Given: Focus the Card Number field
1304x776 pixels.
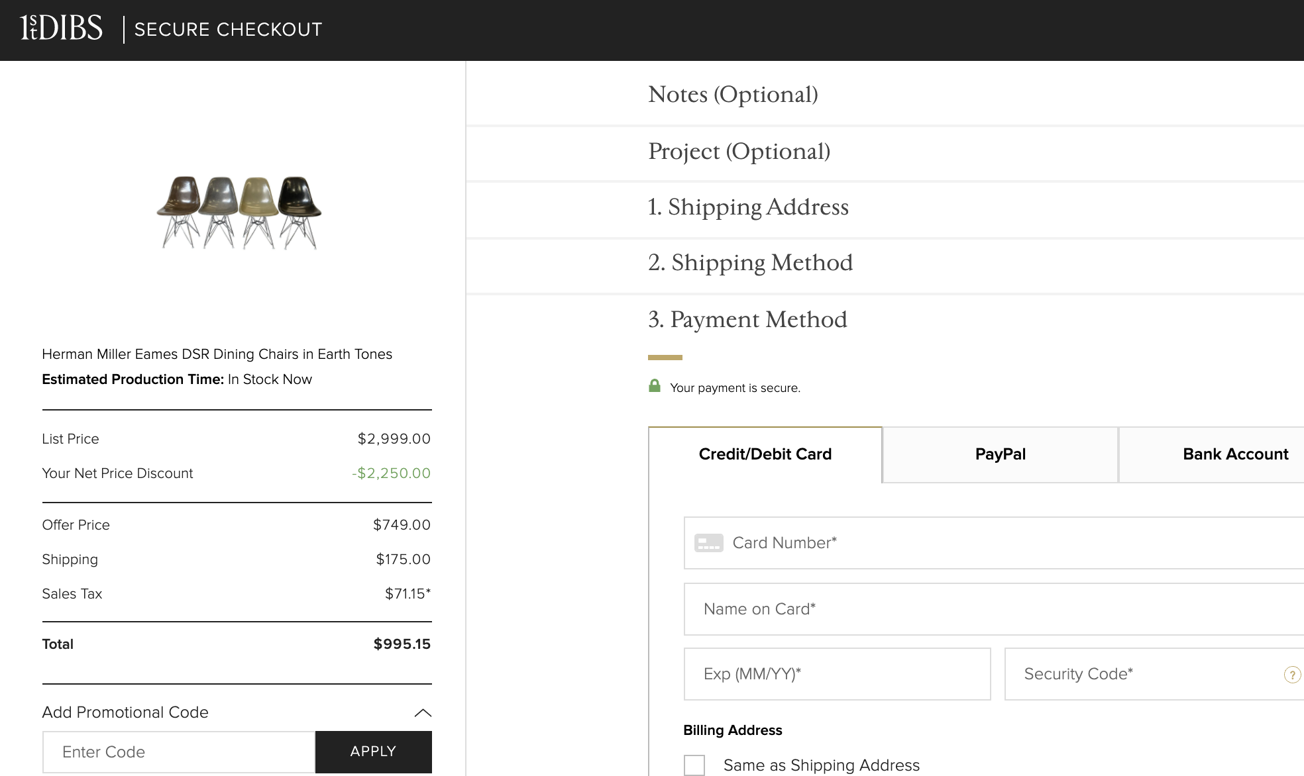Looking at the screenshot, I should (x=994, y=543).
